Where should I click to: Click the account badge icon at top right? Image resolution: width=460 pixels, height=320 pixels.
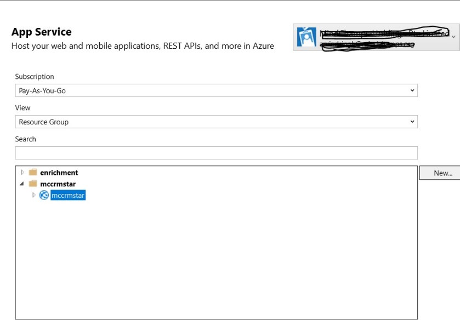(x=306, y=37)
